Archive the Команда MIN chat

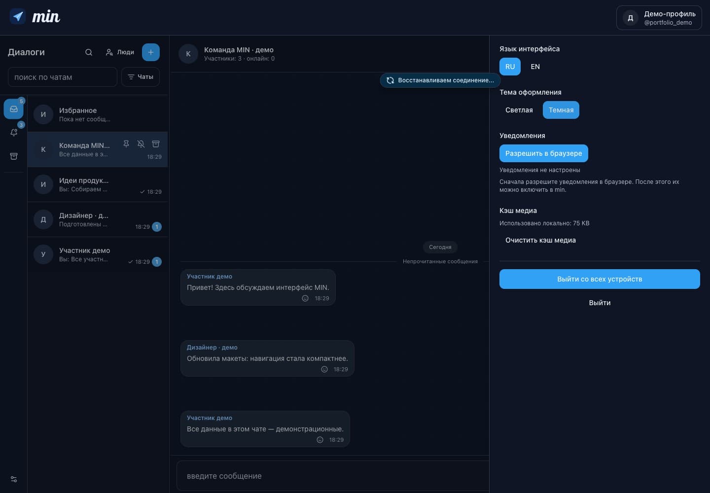[156, 144]
